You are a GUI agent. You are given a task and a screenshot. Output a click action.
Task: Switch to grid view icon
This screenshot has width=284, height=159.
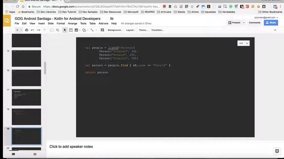coord(35,154)
